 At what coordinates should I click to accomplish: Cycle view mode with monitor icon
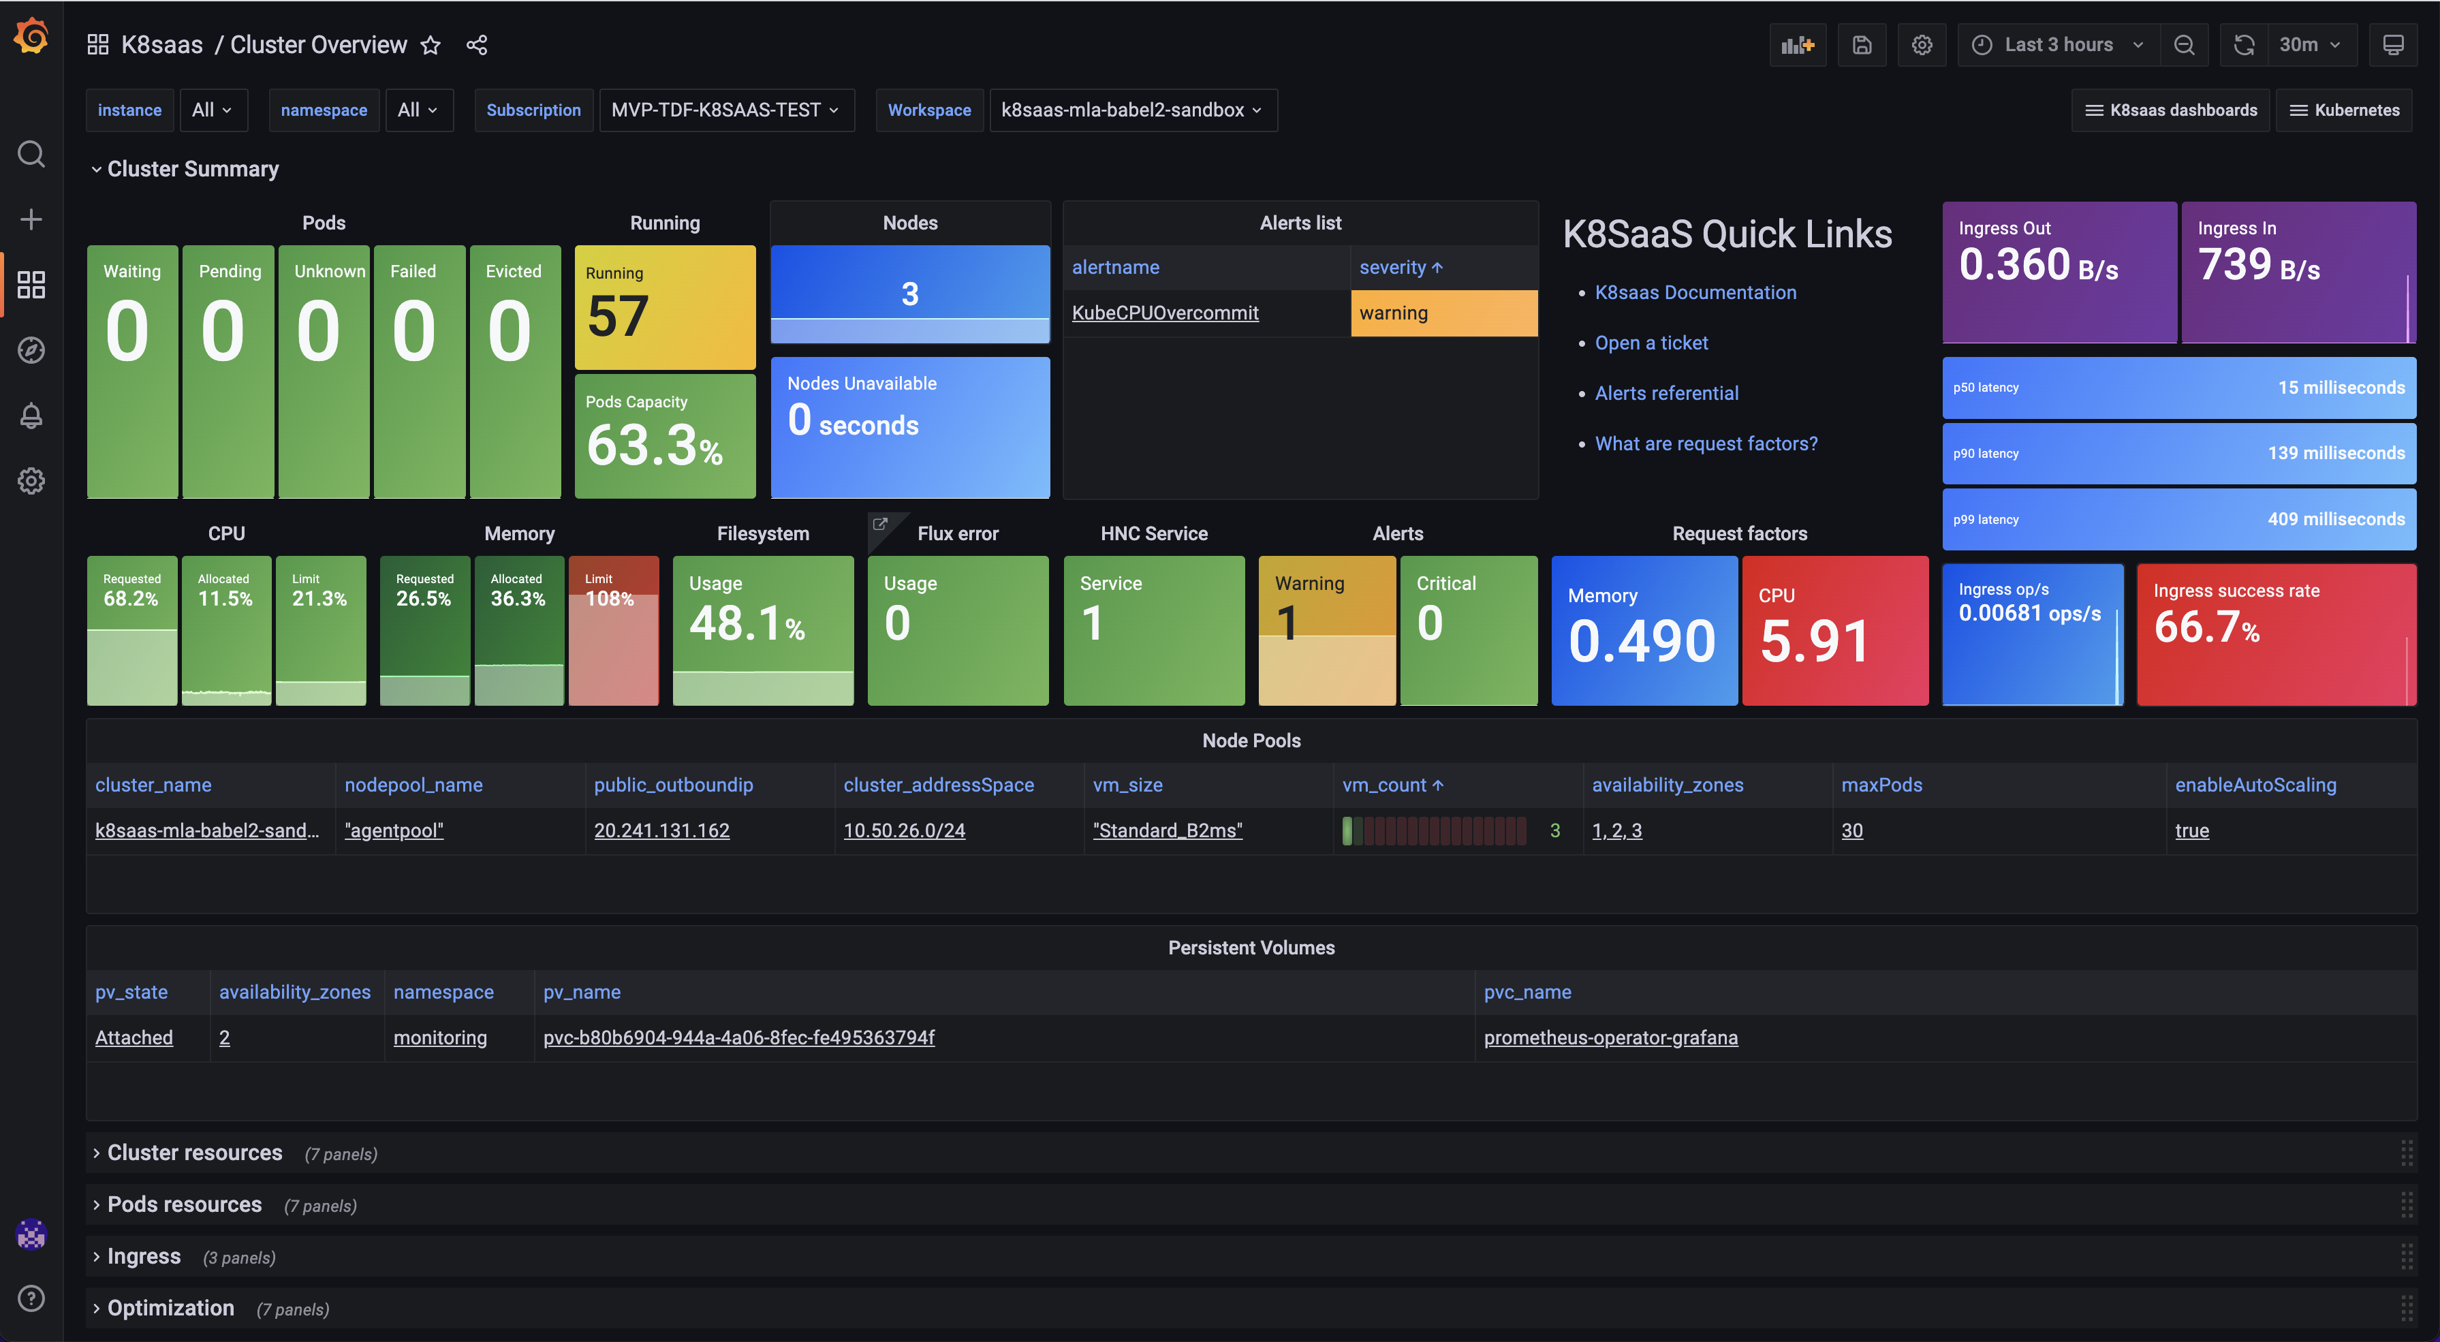(2394, 44)
